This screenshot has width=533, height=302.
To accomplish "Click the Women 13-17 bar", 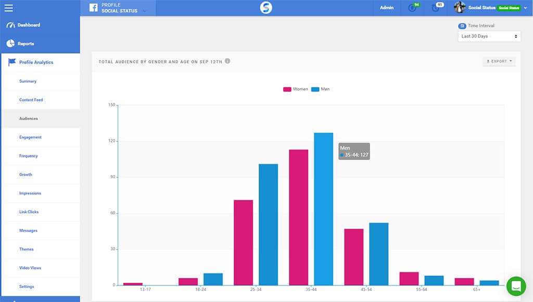I will point(133,284).
